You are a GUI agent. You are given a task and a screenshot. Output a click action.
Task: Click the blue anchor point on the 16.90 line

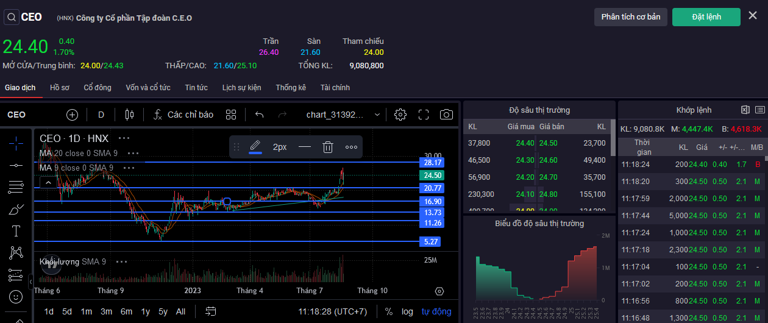(227, 201)
